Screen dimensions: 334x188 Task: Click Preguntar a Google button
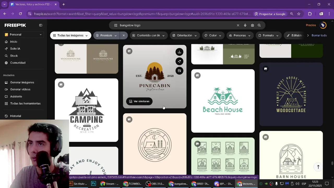pos(270,14)
